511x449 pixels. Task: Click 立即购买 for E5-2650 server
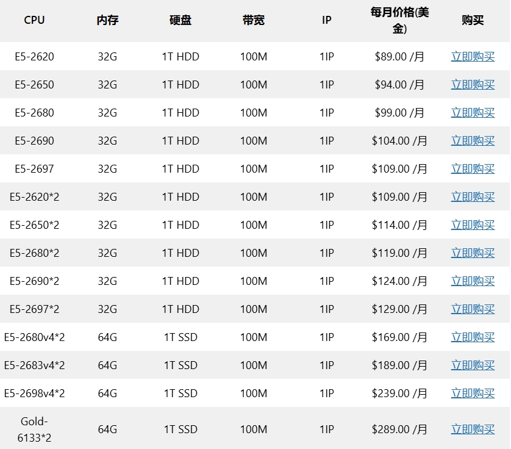tap(473, 84)
